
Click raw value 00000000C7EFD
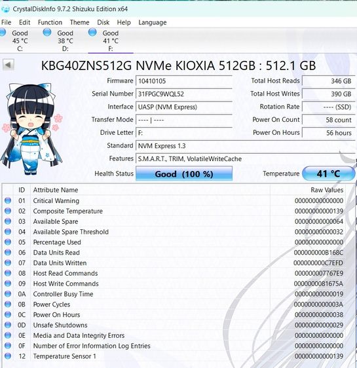318,263
